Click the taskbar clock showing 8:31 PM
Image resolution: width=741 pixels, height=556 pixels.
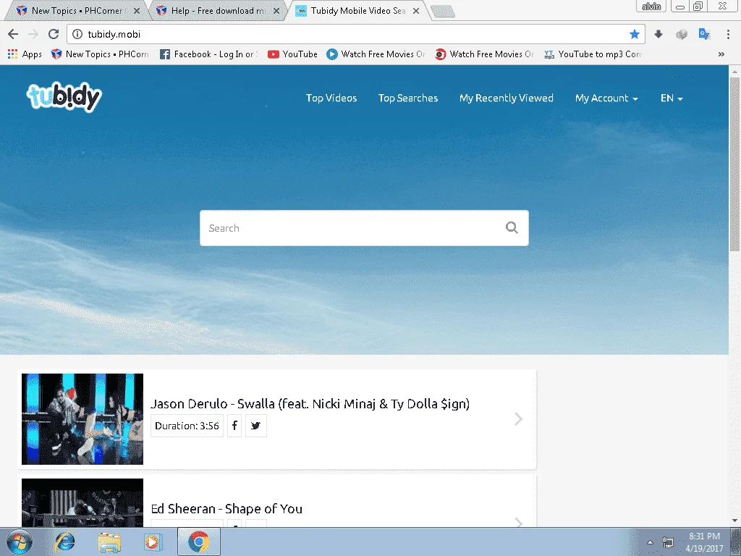pos(704,542)
